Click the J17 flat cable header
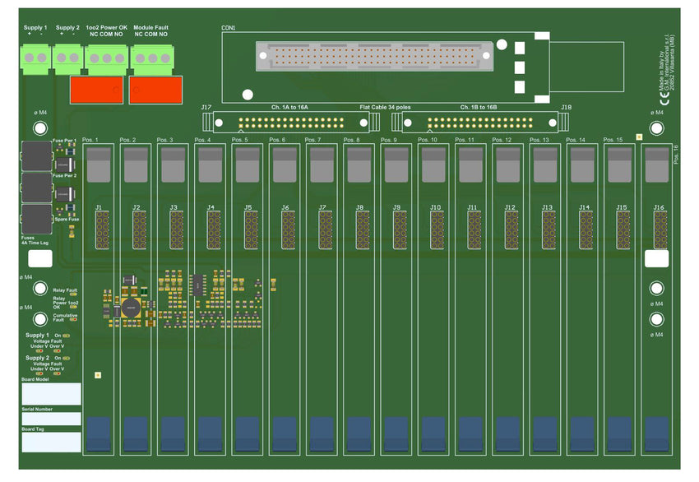699x482 pixels. click(291, 123)
